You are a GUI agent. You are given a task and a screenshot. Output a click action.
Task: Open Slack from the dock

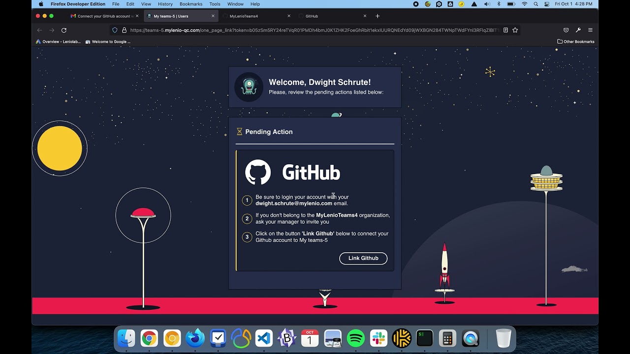coord(378,338)
